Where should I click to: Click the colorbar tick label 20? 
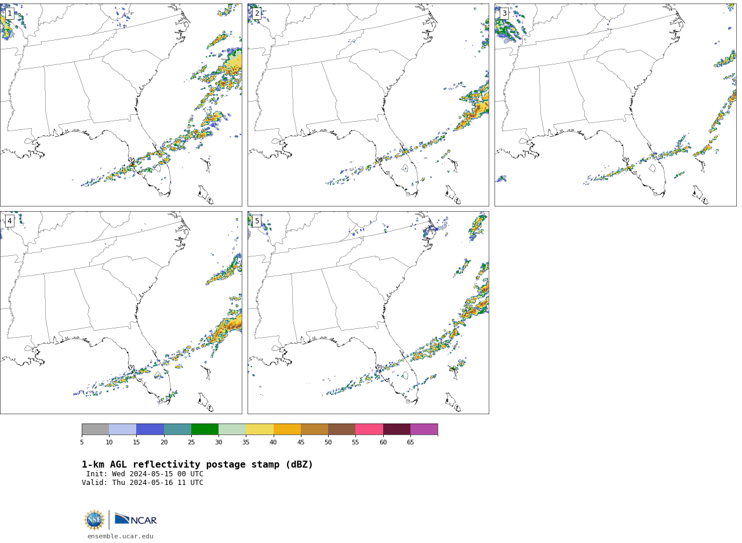tap(164, 442)
